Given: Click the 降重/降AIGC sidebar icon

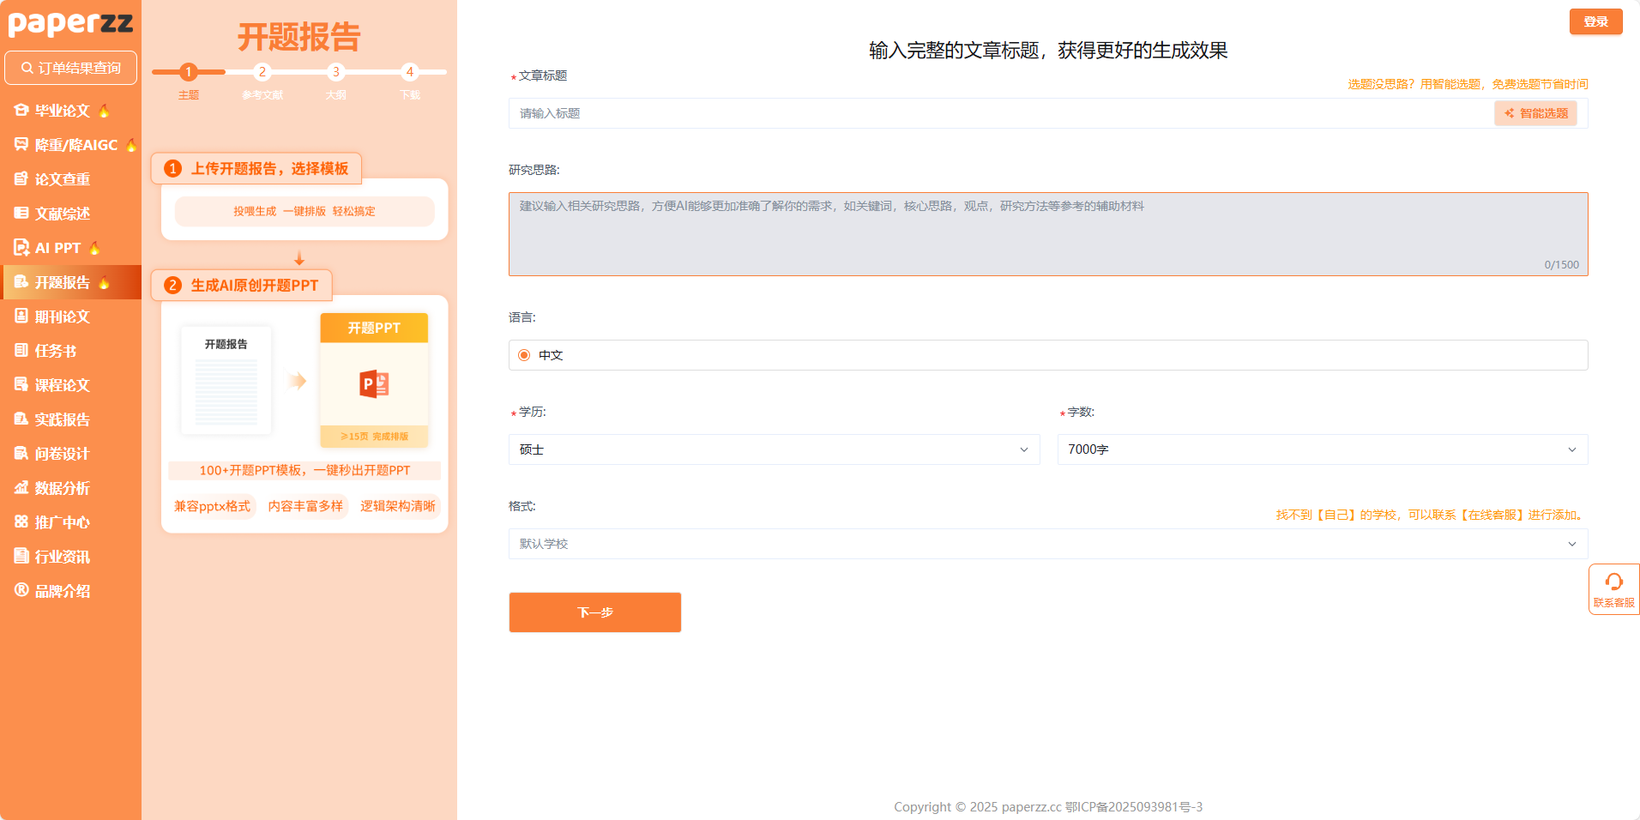Looking at the screenshot, I should click(x=21, y=145).
